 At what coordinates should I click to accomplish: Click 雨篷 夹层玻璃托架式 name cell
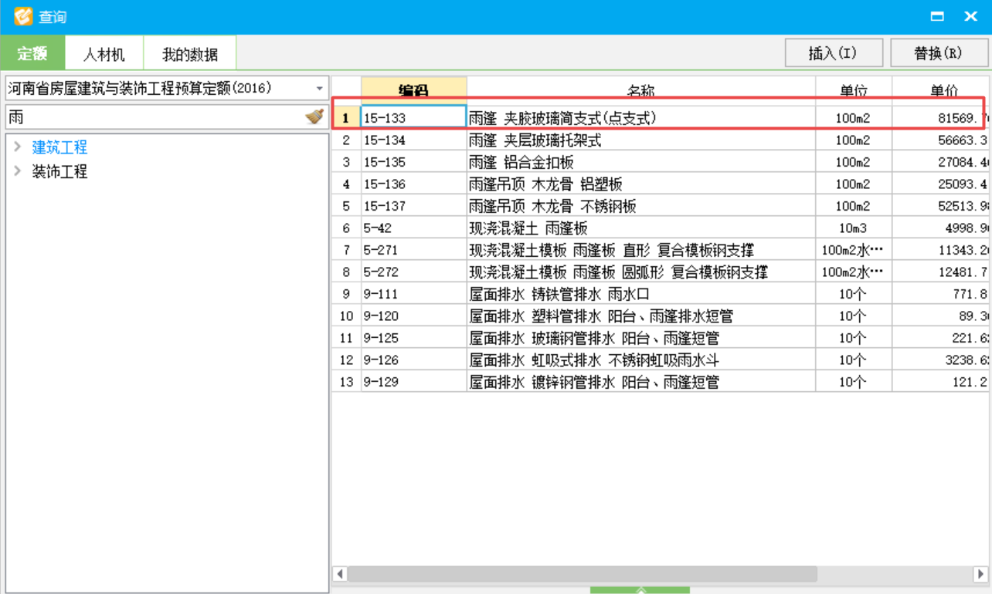[x=641, y=140]
